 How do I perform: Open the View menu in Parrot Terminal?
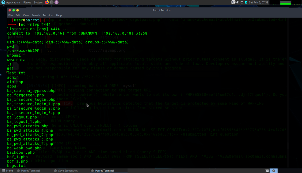pyautogui.click(x=26, y=15)
